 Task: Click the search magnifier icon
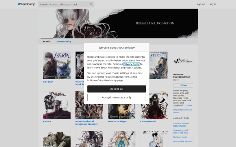pyautogui.click(x=91, y=4)
